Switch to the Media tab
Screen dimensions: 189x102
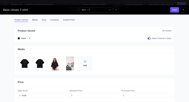(x=35, y=20)
